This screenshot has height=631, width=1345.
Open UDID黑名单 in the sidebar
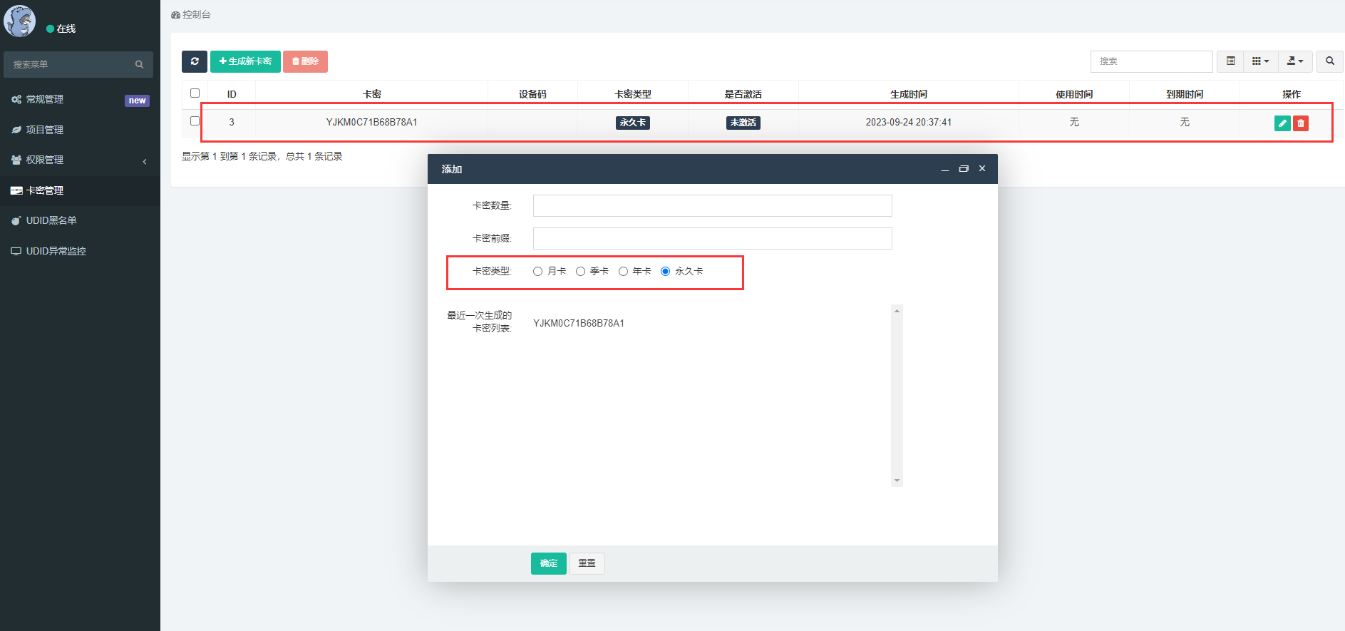coord(51,221)
